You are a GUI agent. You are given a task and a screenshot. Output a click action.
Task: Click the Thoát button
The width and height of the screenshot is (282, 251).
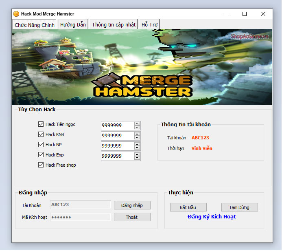click(x=132, y=217)
